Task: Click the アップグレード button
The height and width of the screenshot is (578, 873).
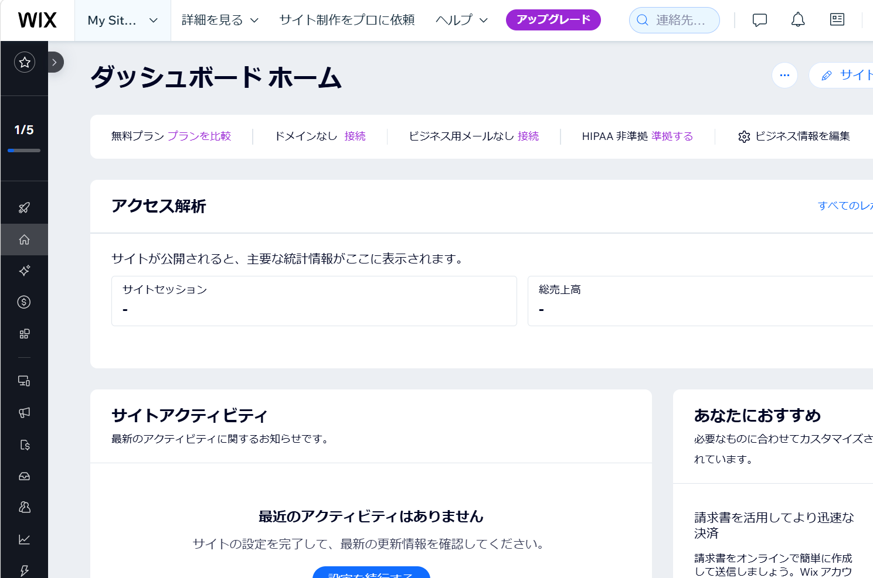Action: click(553, 20)
